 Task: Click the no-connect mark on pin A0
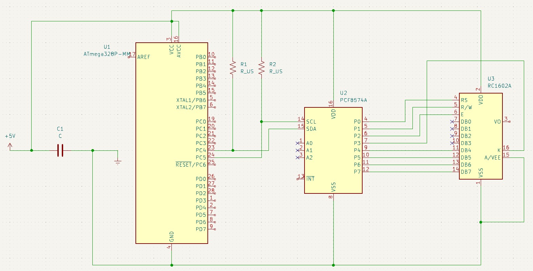pyautogui.click(x=297, y=143)
